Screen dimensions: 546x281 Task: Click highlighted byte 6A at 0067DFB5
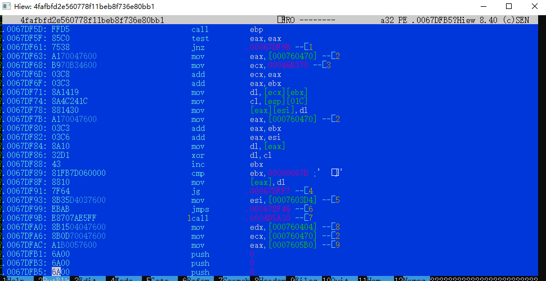56,273
